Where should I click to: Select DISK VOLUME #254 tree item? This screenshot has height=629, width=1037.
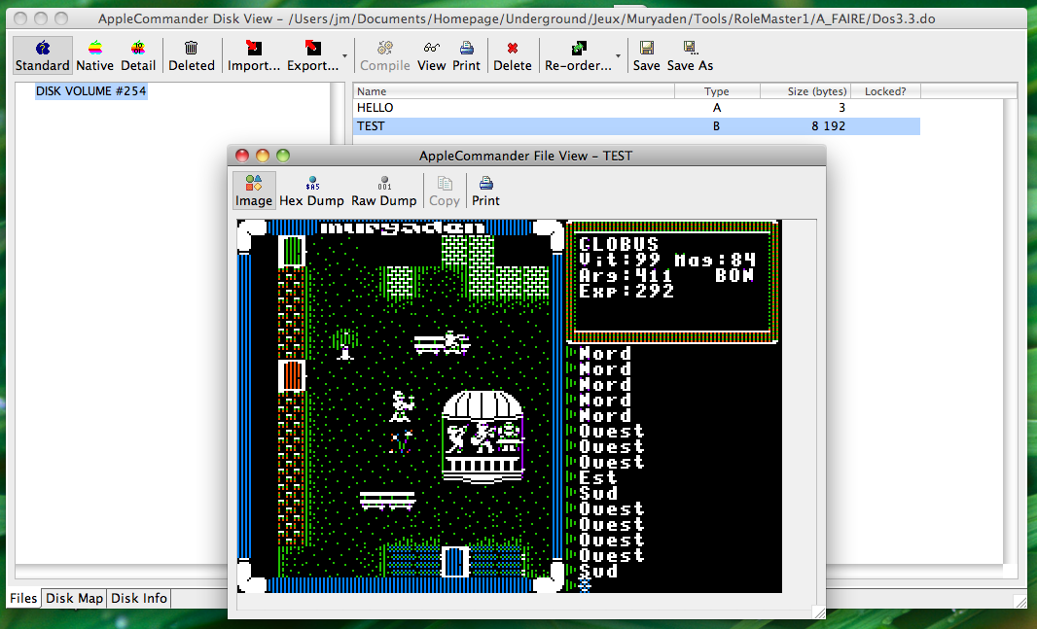91,91
